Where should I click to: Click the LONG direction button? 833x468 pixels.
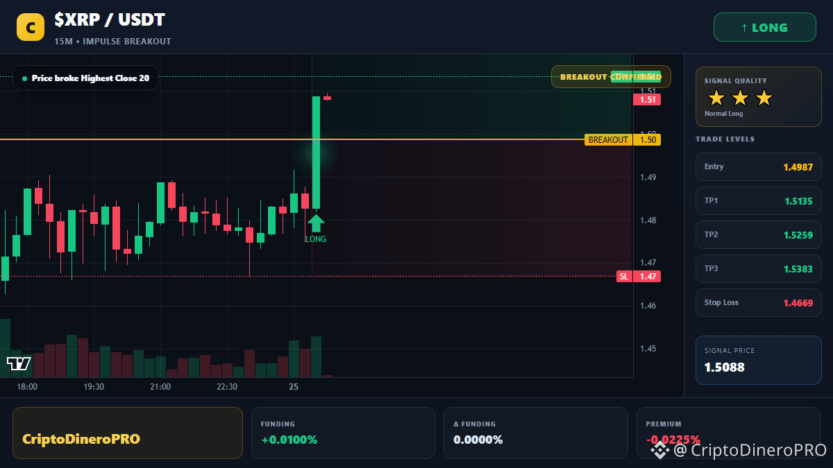tap(764, 28)
